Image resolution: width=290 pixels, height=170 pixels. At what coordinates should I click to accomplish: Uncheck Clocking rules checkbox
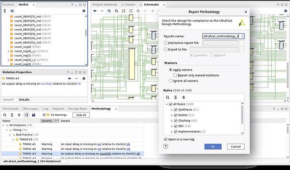(x=176, y=121)
